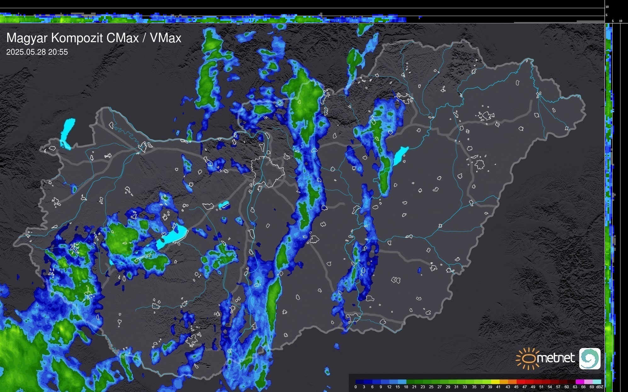Click the Magyar Kompozit CMax / VMax title
The image size is (628, 392).
tap(94, 38)
